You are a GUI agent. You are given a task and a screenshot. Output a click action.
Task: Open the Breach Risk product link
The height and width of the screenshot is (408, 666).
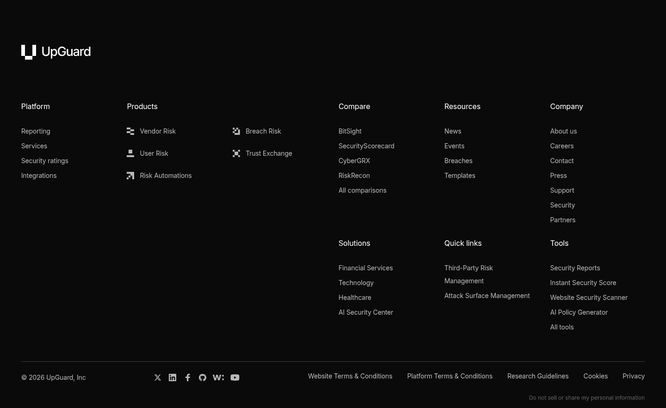point(263,131)
